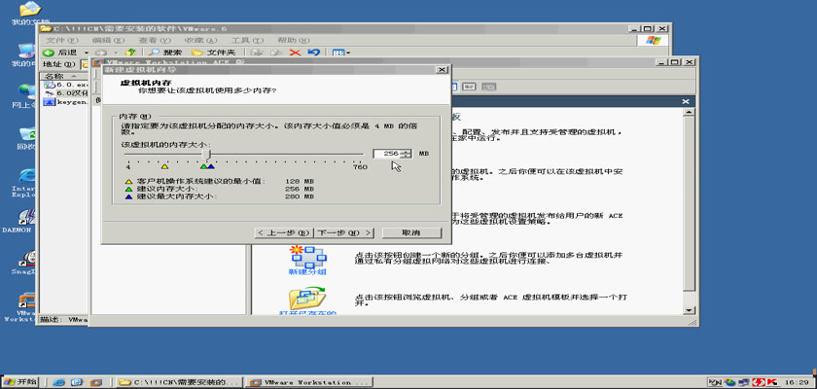This screenshot has height=389, width=817.
Task: Click the blue Undo icon in Explorer
Action: click(313, 53)
